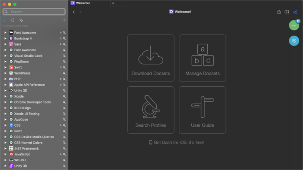Select the Welcome! tab
This screenshot has width=303, height=170.
pos(89,3)
